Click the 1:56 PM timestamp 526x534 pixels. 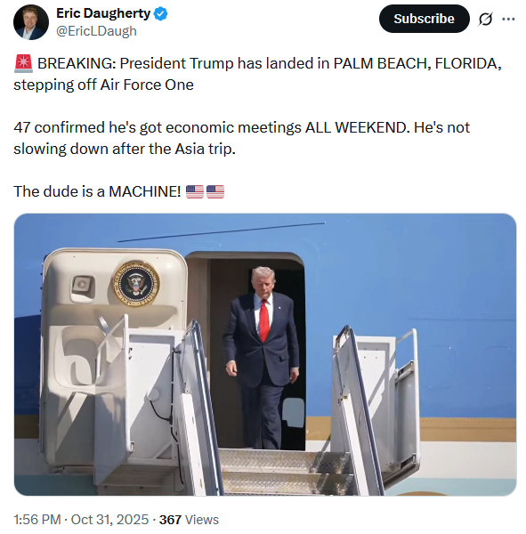[x=37, y=520]
